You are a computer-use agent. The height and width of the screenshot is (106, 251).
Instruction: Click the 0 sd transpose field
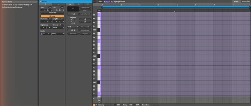(x=73, y=14)
